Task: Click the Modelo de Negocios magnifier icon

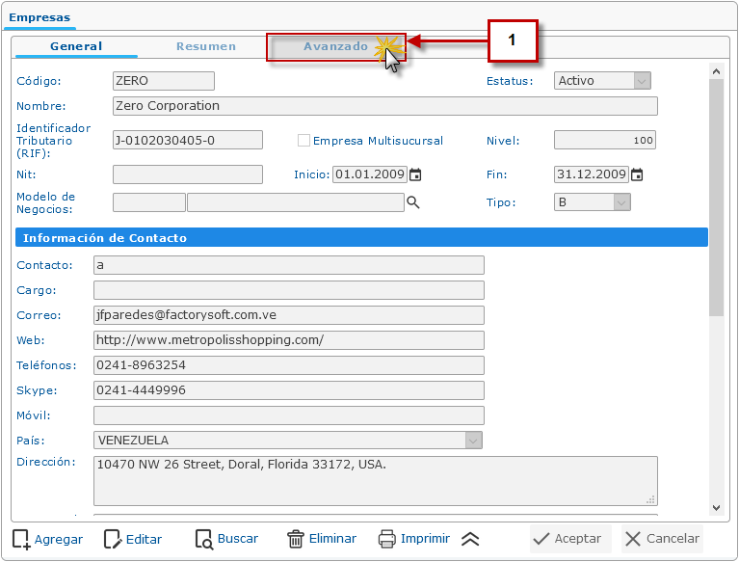Action: [x=413, y=202]
